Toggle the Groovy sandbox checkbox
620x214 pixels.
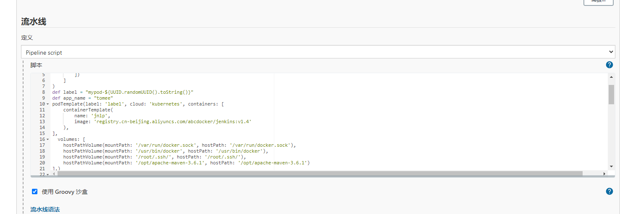click(34, 191)
